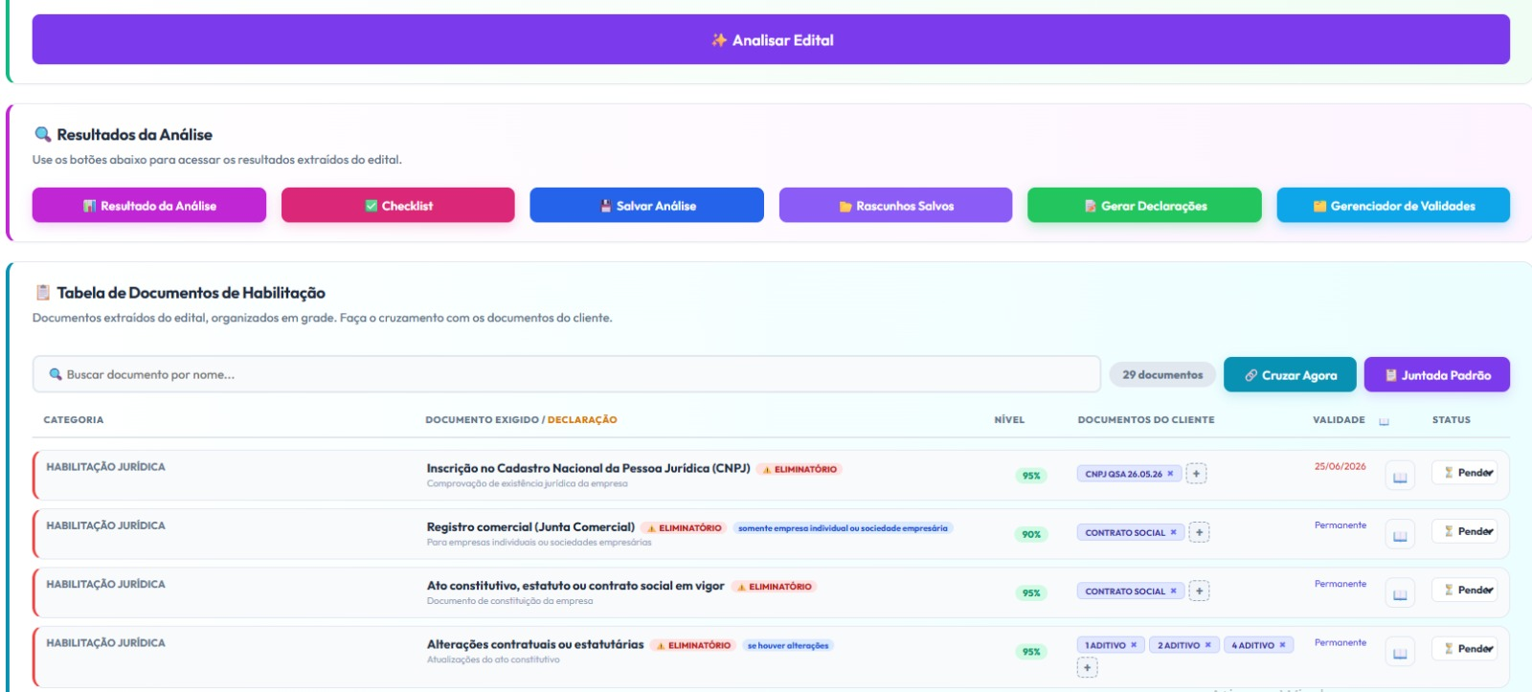The image size is (1532, 692).
Task: Add a document below the ADITIVO tags
Action: click(1087, 668)
